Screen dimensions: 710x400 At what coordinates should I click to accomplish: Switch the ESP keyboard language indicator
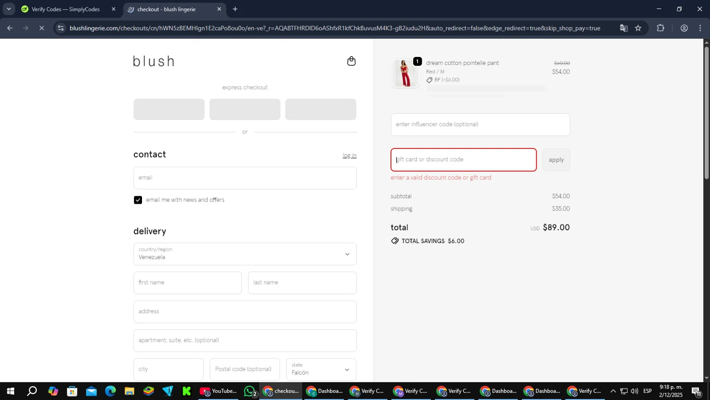(648, 391)
